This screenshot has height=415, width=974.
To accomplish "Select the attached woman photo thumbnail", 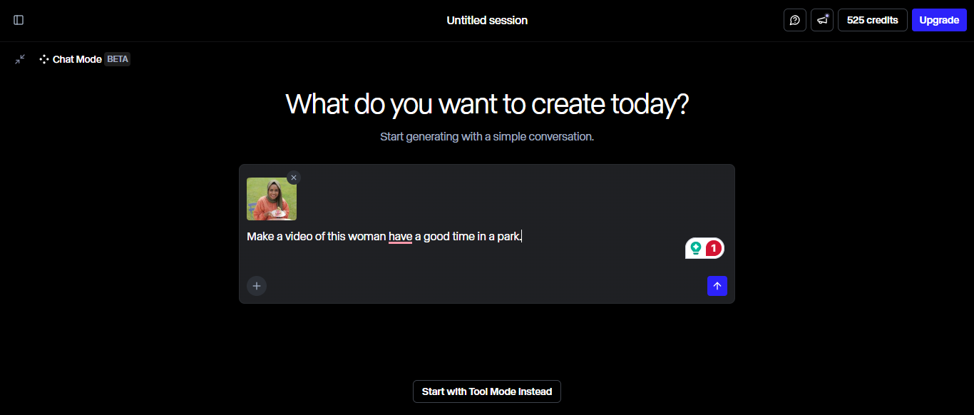I will pos(272,199).
